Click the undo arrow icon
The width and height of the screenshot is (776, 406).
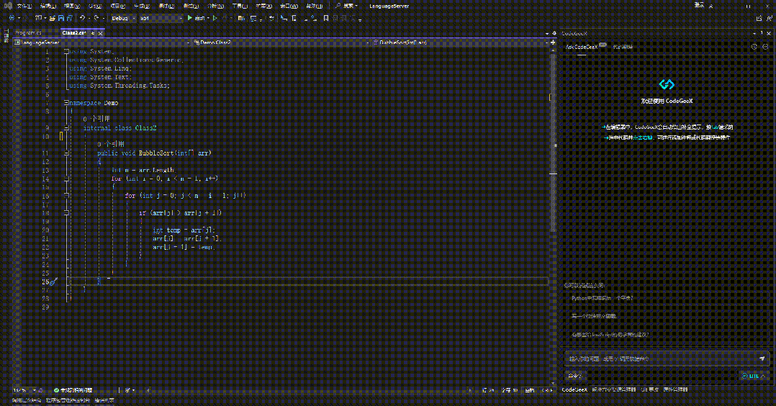pos(83,18)
